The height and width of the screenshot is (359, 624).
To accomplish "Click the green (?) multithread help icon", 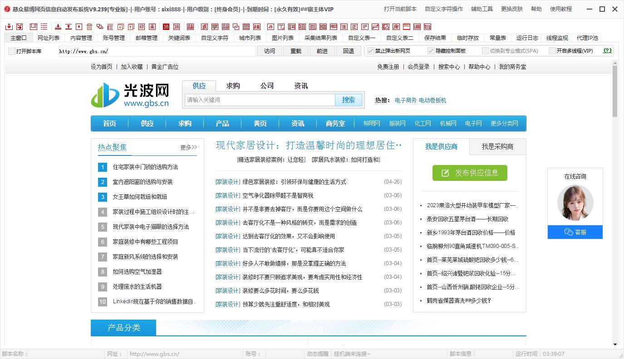I will 607,51.
